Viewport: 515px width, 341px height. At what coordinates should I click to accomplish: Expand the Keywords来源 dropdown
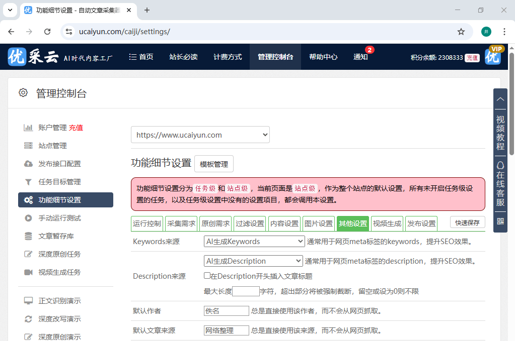click(254, 242)
